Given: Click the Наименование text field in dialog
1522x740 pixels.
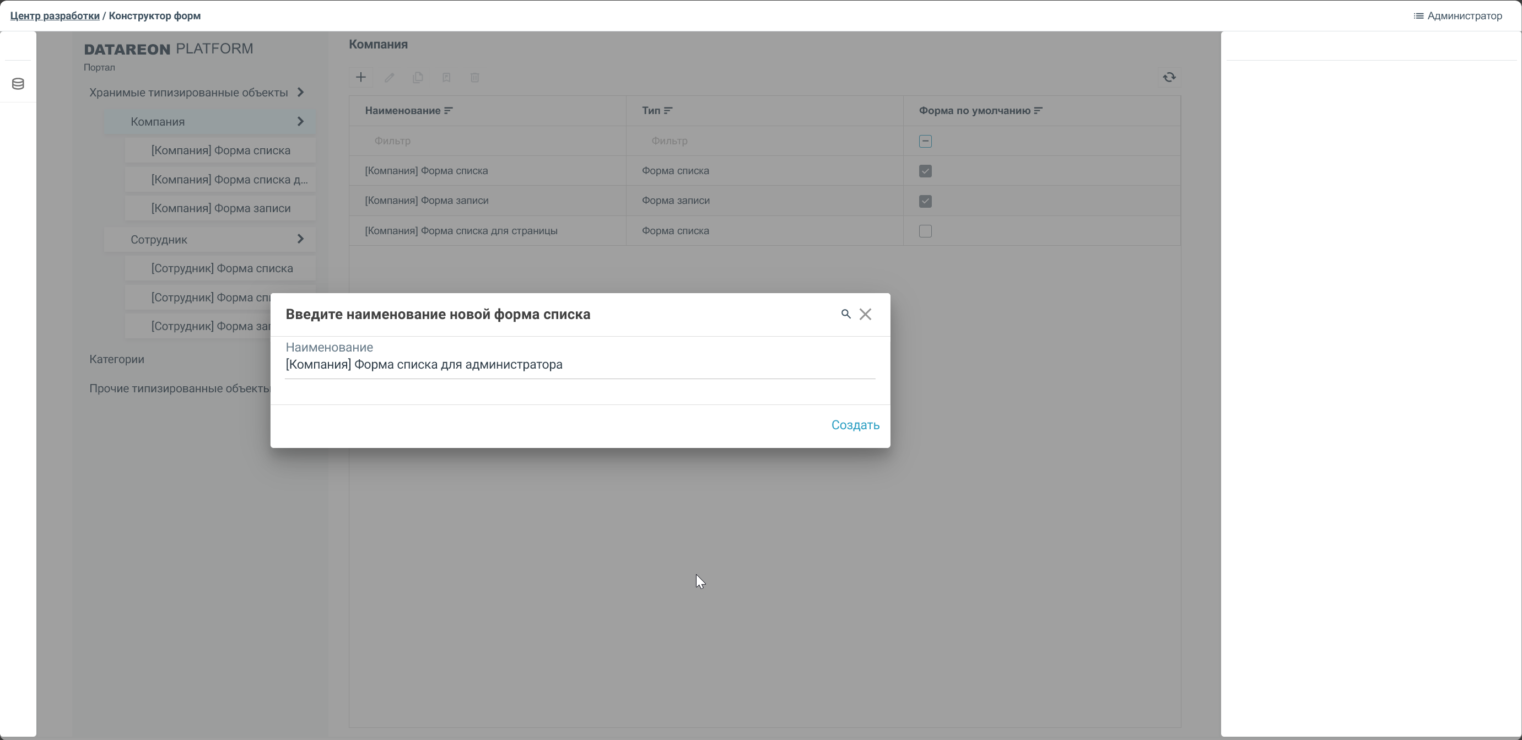Looking at the screenshot, I should [x=579, y=365].
